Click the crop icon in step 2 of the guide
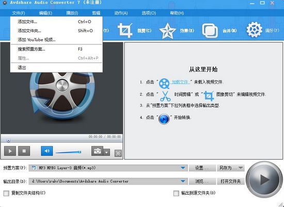 [209, 96]
